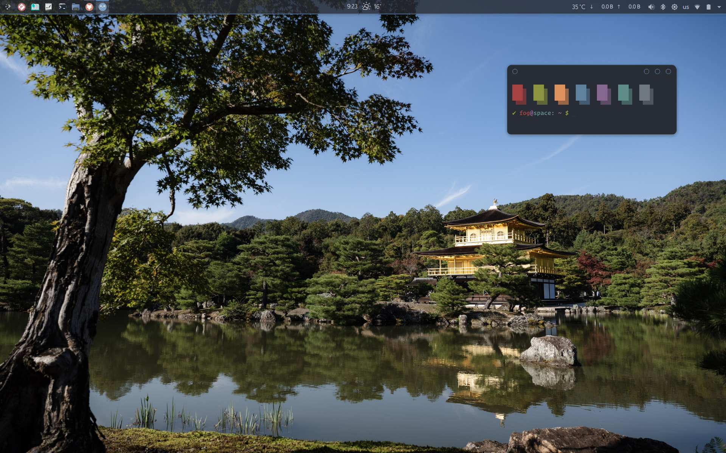Toggle the Wi-Fi network indicator
726x453 pixels.
(697, 7)
